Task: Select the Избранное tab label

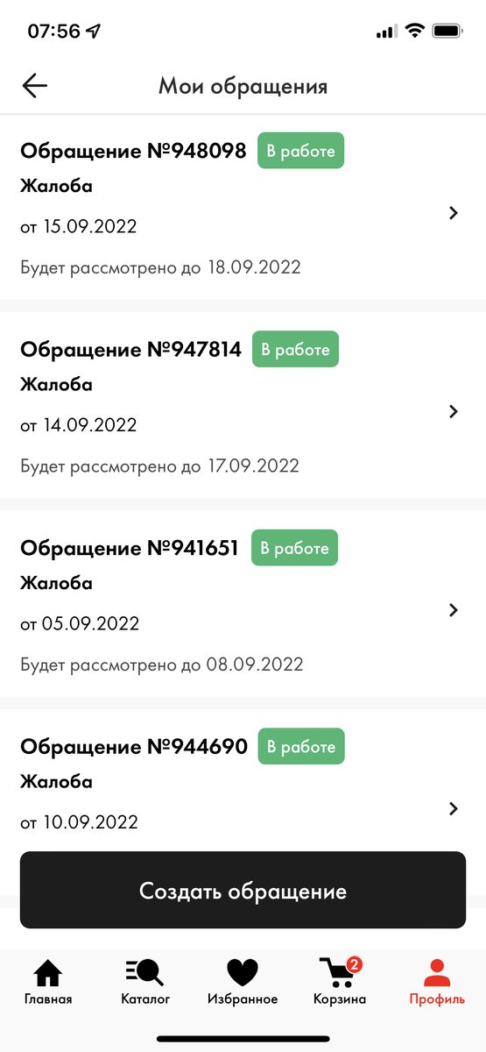Action: click(243, 999)
